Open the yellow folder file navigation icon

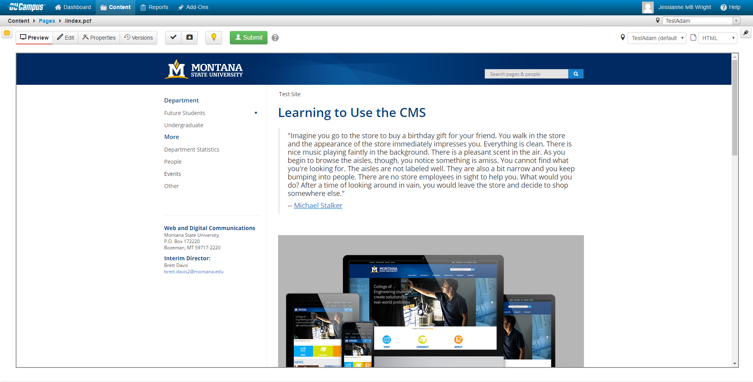(7, 33)
